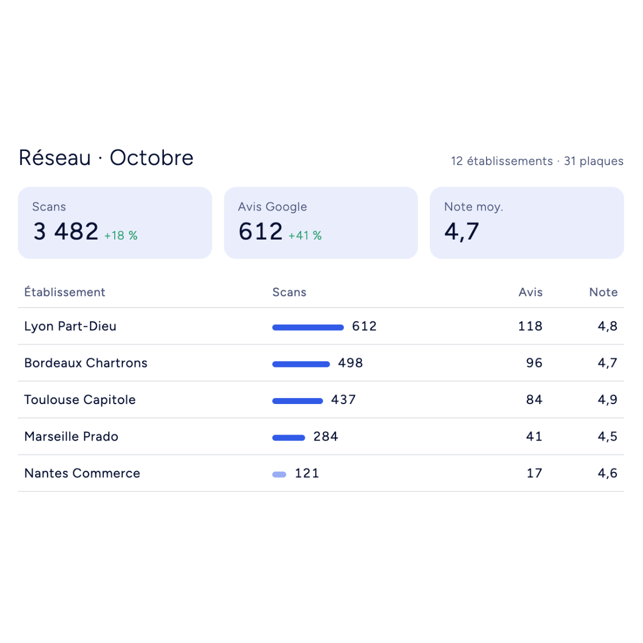The image size is (643, 643).
Task: Sort by the Scans column header in table
Action: coord(289,292)
